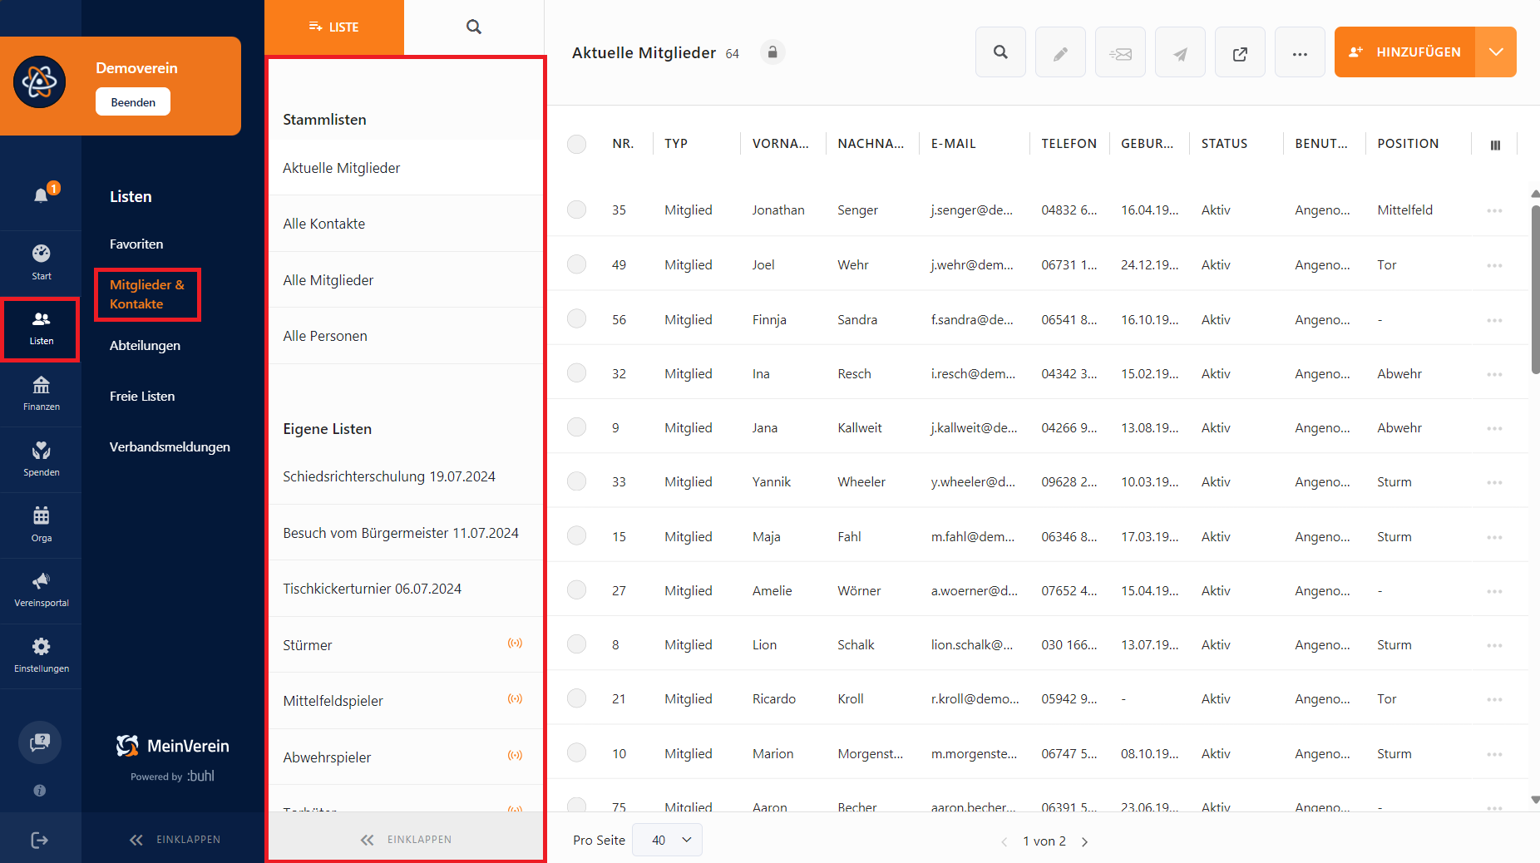Screen dimensions: 1540x863
Task: Click the export share toolbar button
Action: 1240,52
